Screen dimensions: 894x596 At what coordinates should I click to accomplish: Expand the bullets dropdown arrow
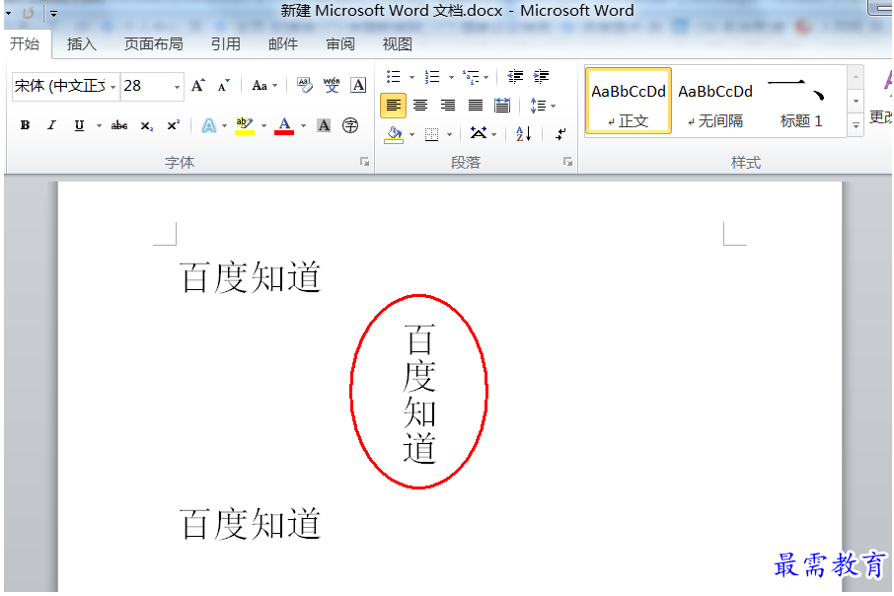411,77
